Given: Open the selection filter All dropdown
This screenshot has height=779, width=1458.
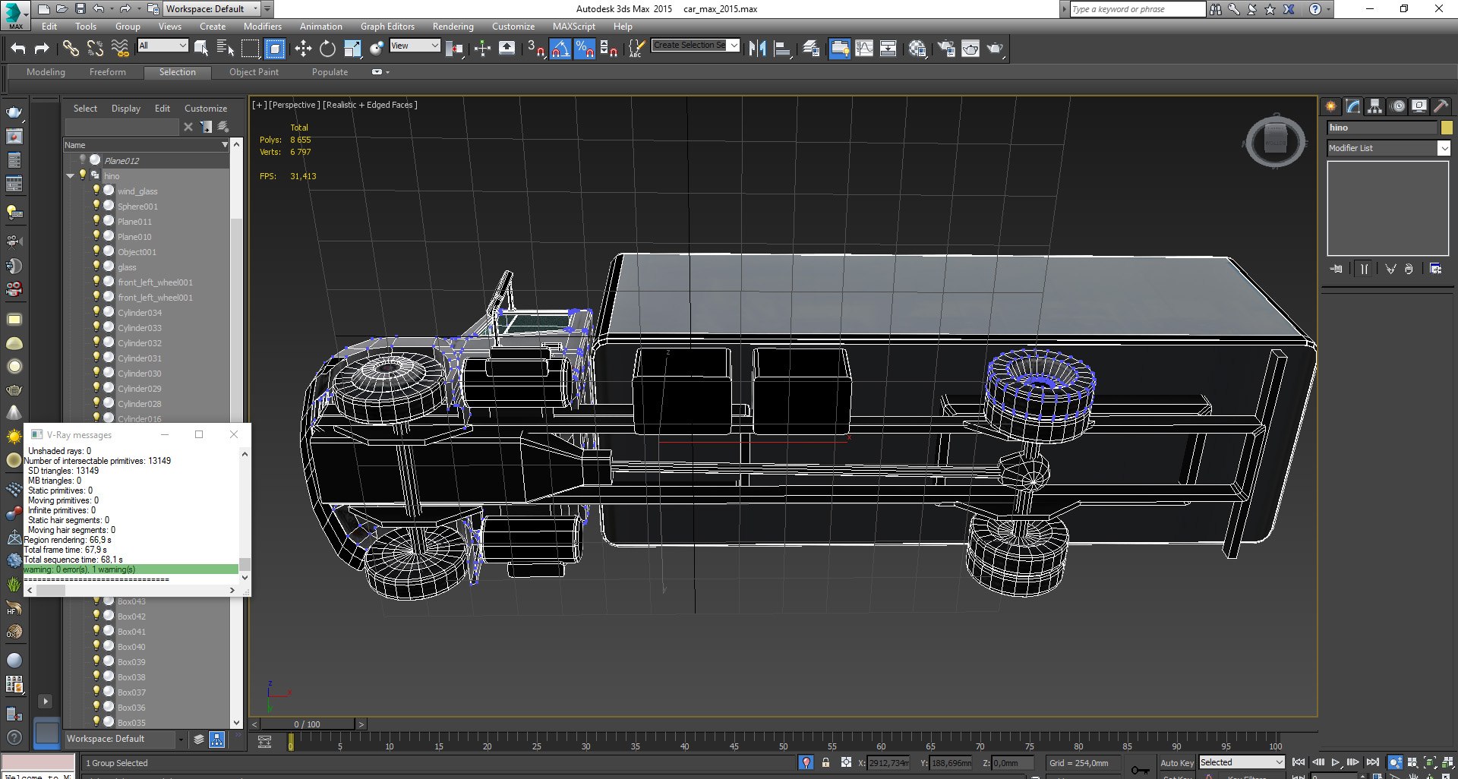Looking at the screenshot, I should point(163,46).
